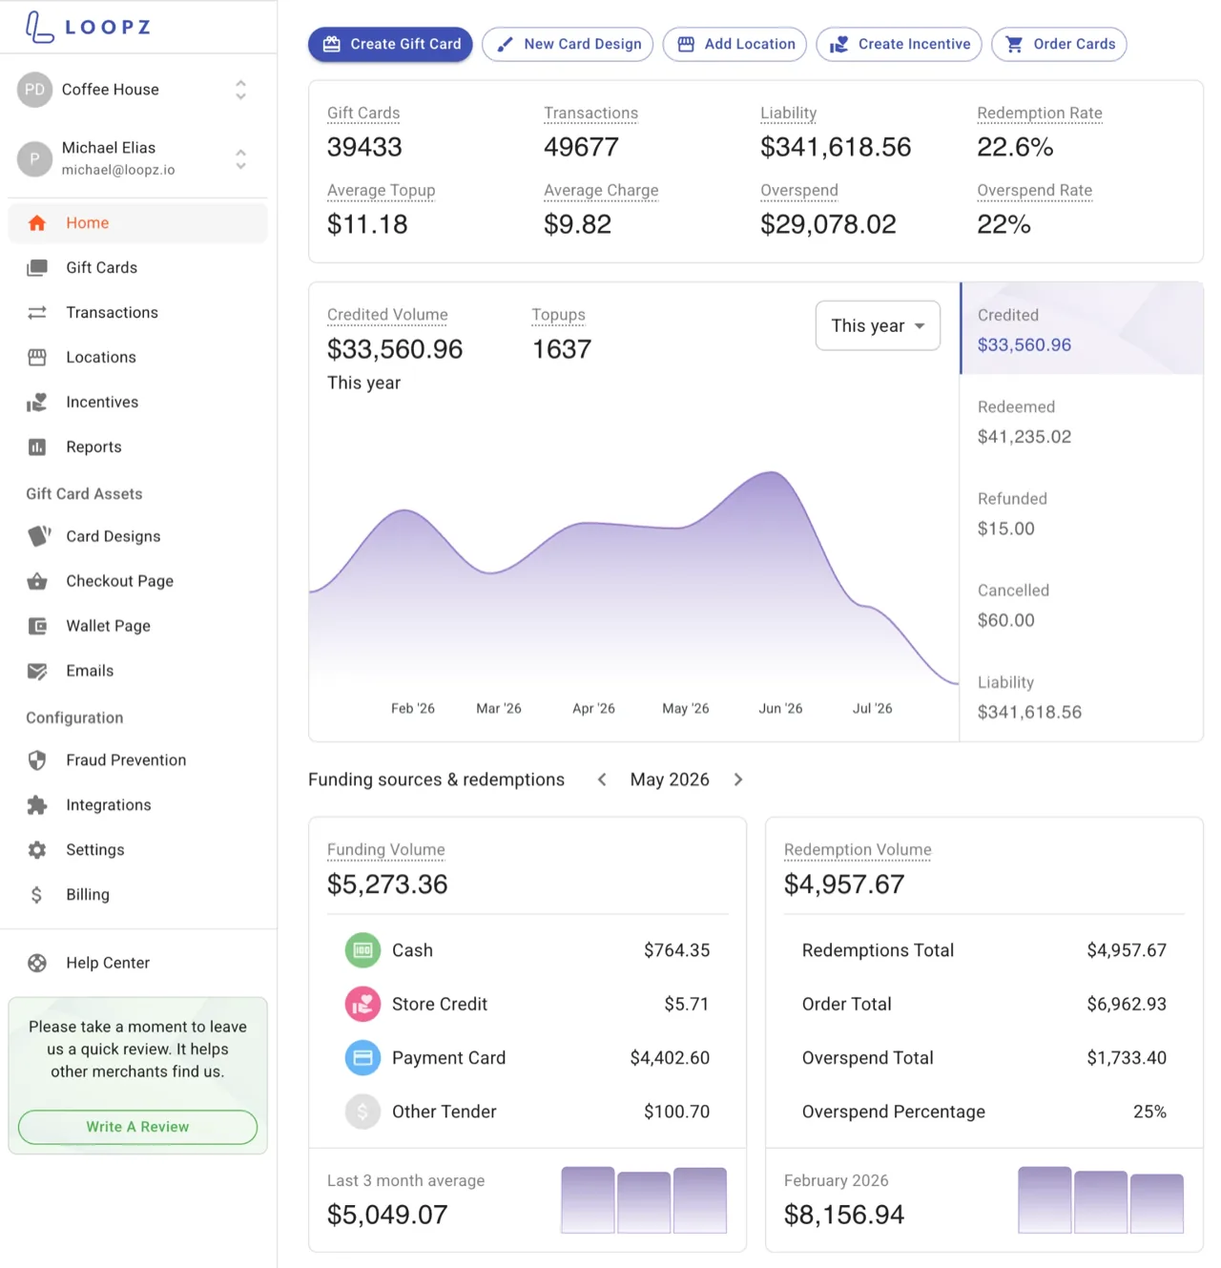Screen dimensions: 1221x1268
Task: Click first bar in Last 3 month average
Action: tap(588, 1199)
